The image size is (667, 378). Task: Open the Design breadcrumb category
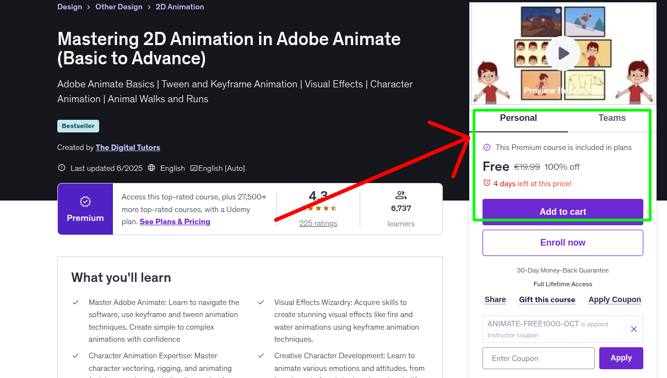tap(69, 7)
